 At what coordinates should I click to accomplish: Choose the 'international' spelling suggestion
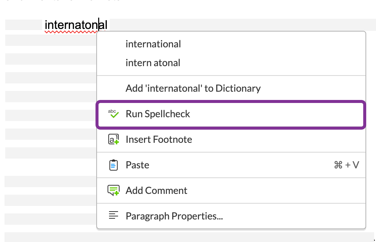click(x=231, y=44)
